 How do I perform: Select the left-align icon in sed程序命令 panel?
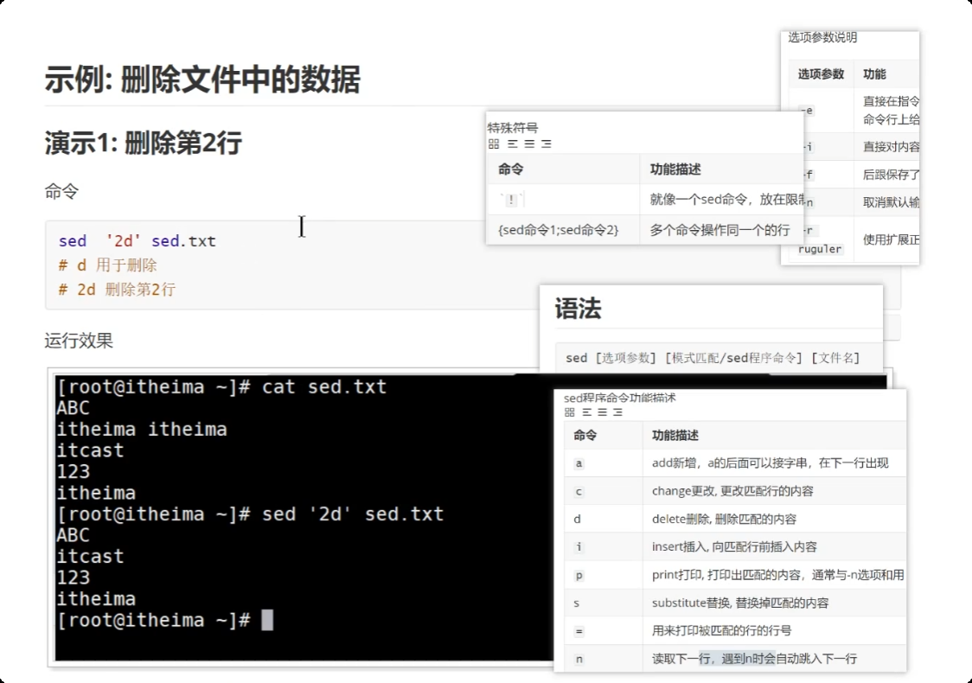pos(587,412)
